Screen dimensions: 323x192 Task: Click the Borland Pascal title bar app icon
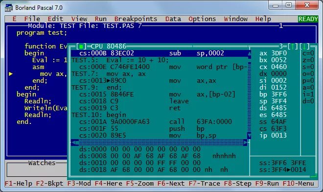click(9, 8)
